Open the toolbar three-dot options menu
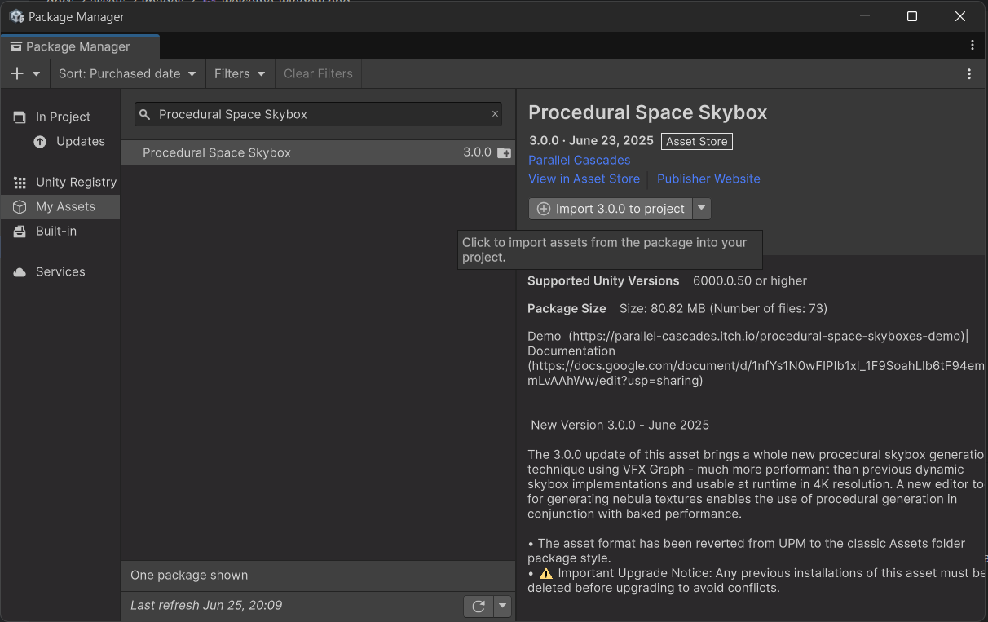 (969, 73)
